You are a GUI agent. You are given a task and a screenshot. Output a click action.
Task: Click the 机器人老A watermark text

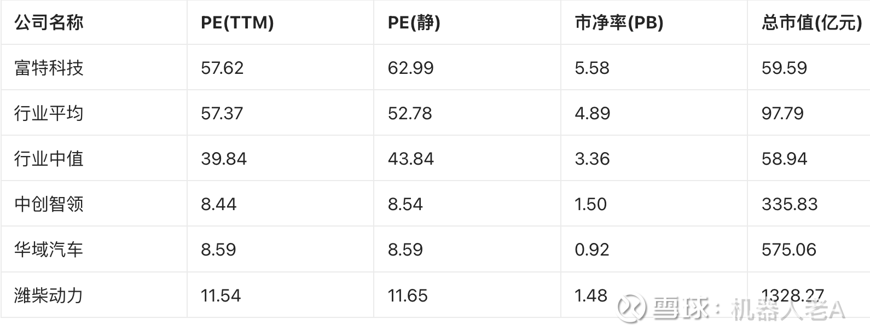788,310
